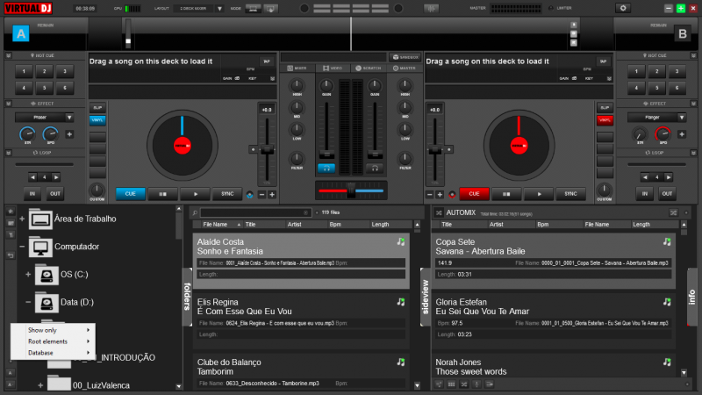Enable Slip mode on deck B
The image size is (702, 395).
605,107
